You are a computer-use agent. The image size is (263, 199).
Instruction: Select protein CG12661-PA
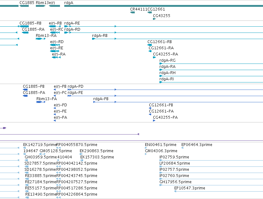coord(161,111)
